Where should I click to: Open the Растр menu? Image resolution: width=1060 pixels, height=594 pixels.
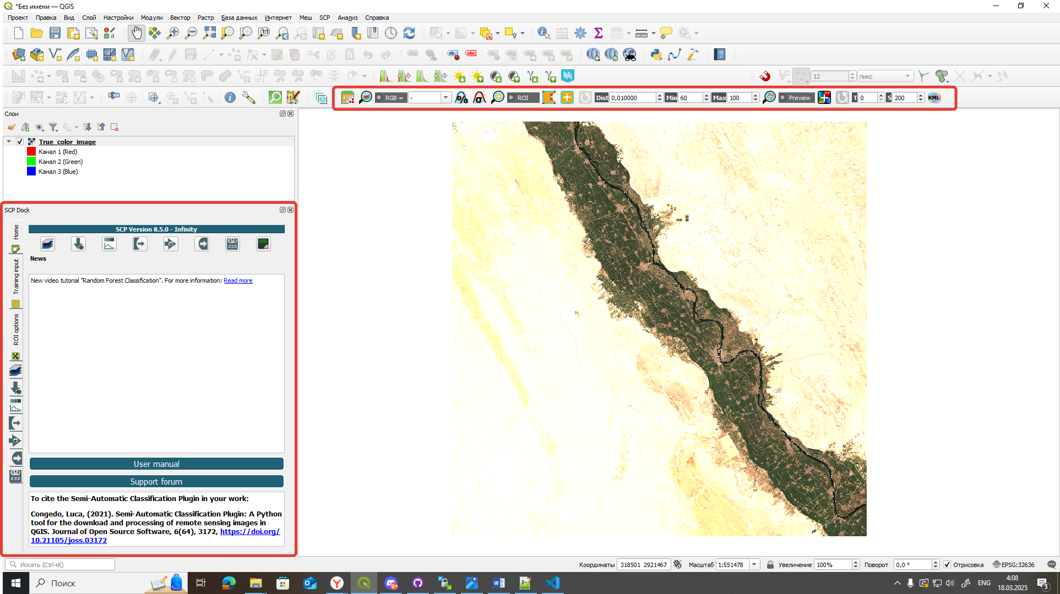(205, 18)
